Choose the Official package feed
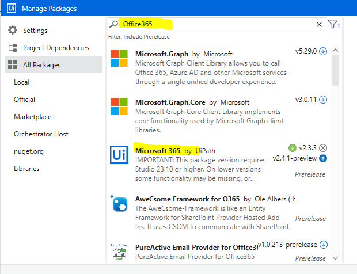357x274 pixels. coord(25,100)
